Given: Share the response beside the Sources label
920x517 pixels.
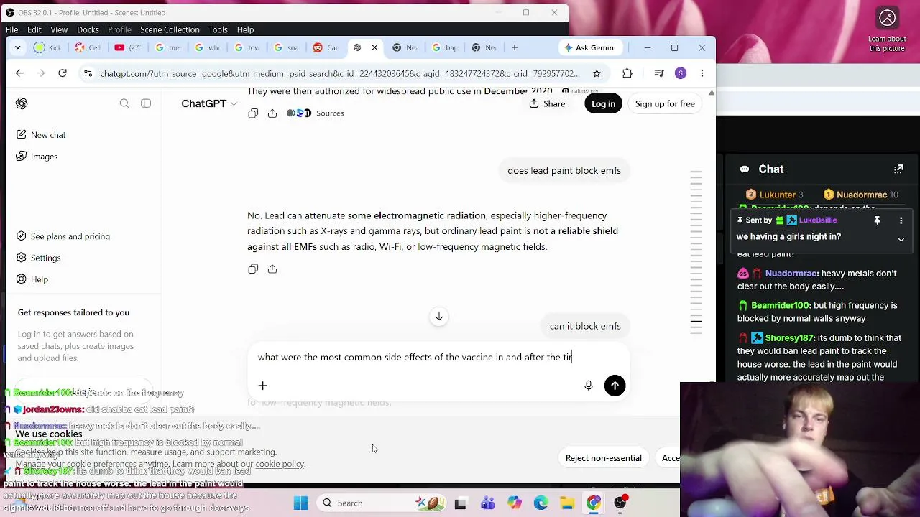Looking at the screenshot, I should click(x=272, y=113).
